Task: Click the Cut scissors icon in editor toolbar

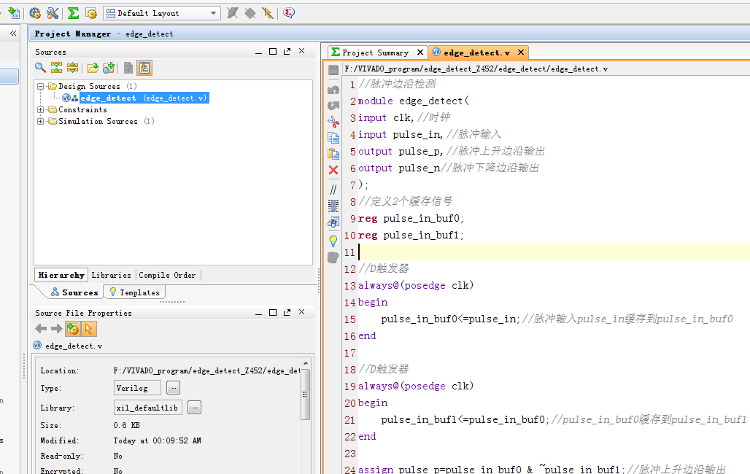Action: click(x=333, y=122)
